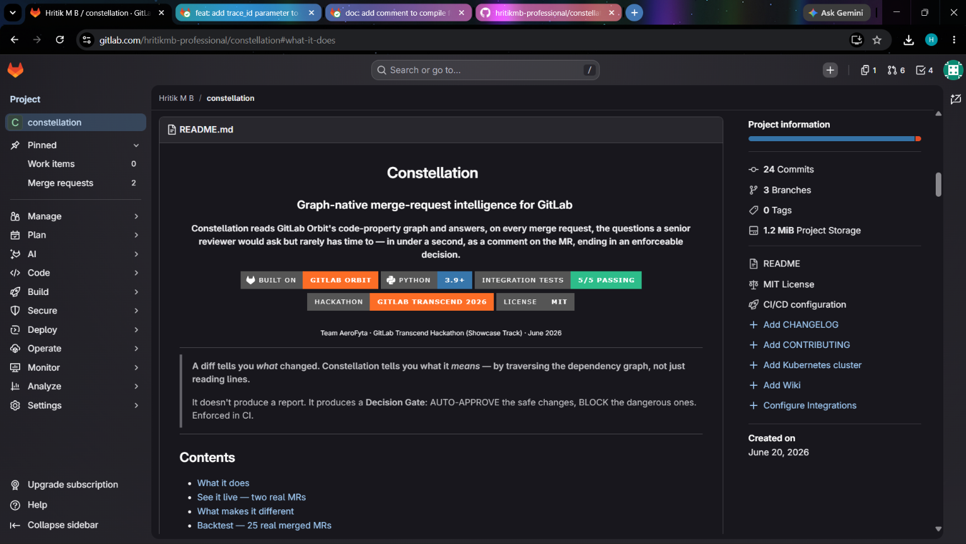Switch to the 'doc: add comment to compile' tab
Screen dimensions: 966x544
click(399, 13)
